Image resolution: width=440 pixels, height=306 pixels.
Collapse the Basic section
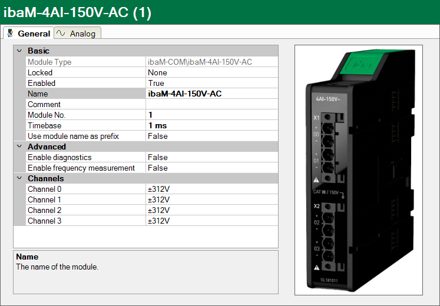[19, 51]
